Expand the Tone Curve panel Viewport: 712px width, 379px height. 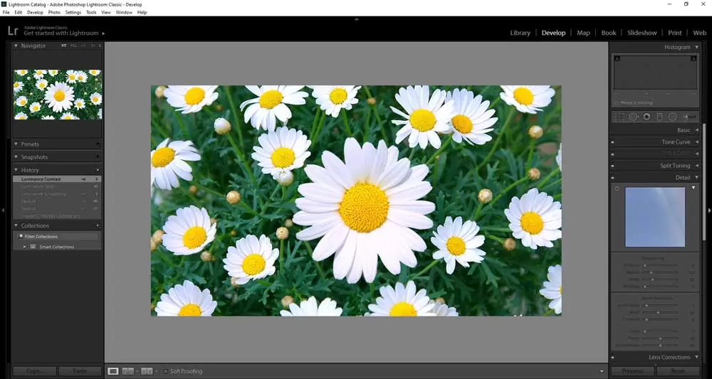[696, 142]
